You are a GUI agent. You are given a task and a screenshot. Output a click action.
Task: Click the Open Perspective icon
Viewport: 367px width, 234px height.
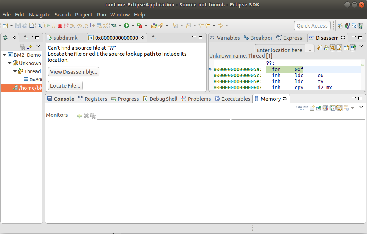click(341, 25)
